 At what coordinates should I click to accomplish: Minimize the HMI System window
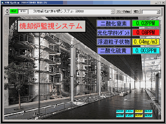point(156,3)
